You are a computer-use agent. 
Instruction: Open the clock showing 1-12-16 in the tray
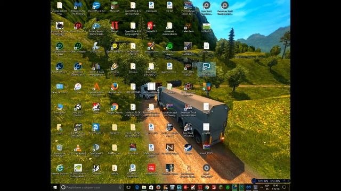(x=275, y=187)
